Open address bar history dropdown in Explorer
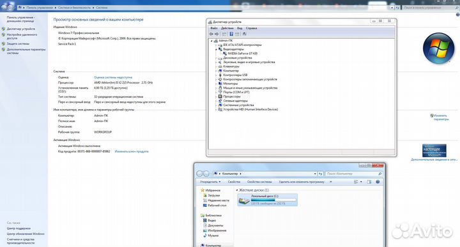 [x=315, y=174]
